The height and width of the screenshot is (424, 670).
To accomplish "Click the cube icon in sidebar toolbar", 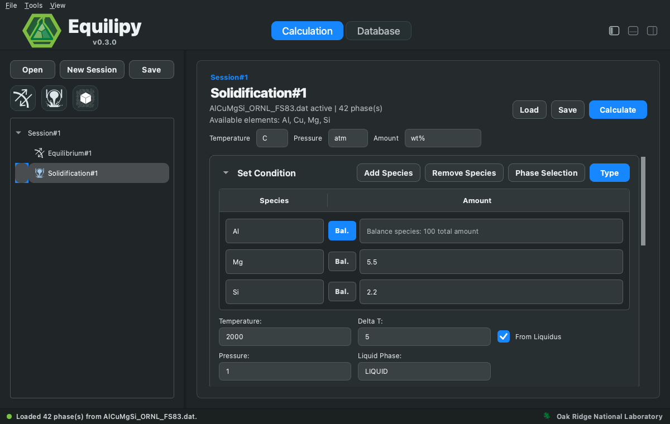I will 85,98.
